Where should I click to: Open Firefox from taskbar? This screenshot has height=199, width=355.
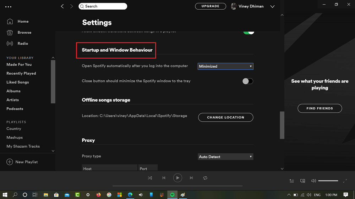(98, 195)
